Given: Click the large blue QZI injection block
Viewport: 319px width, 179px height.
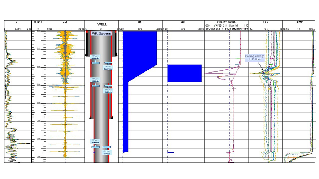Looking at the screenshot, I should [x=184, y=73].
